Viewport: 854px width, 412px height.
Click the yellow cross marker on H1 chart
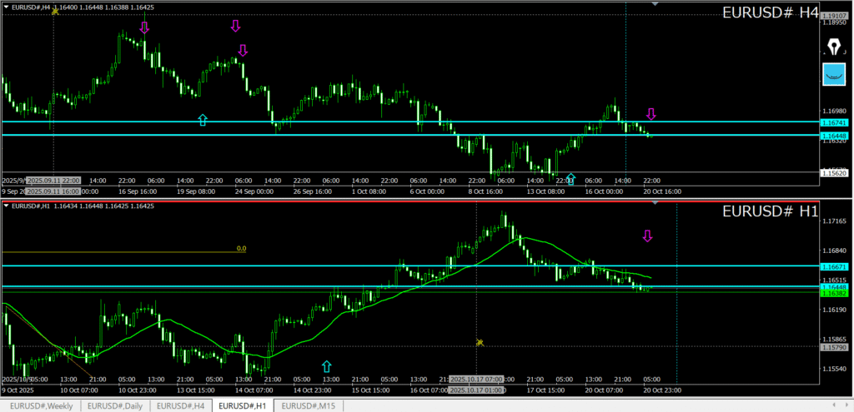480,342
